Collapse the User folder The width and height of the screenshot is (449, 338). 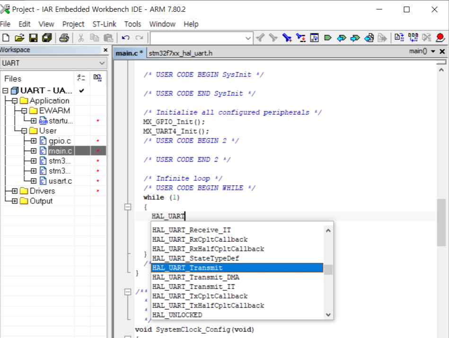pos(24,131)
